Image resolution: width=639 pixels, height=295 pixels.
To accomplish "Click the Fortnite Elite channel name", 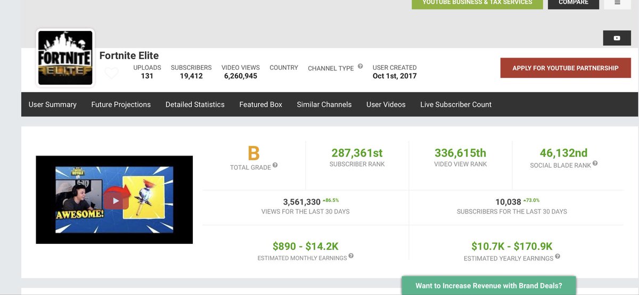I will (x=129, y=55).
